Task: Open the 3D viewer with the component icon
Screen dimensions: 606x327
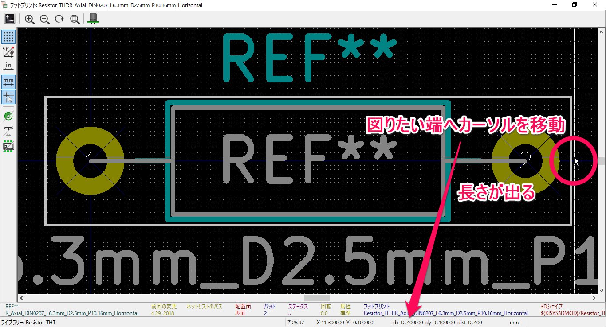Action: (x=93, y=19)
